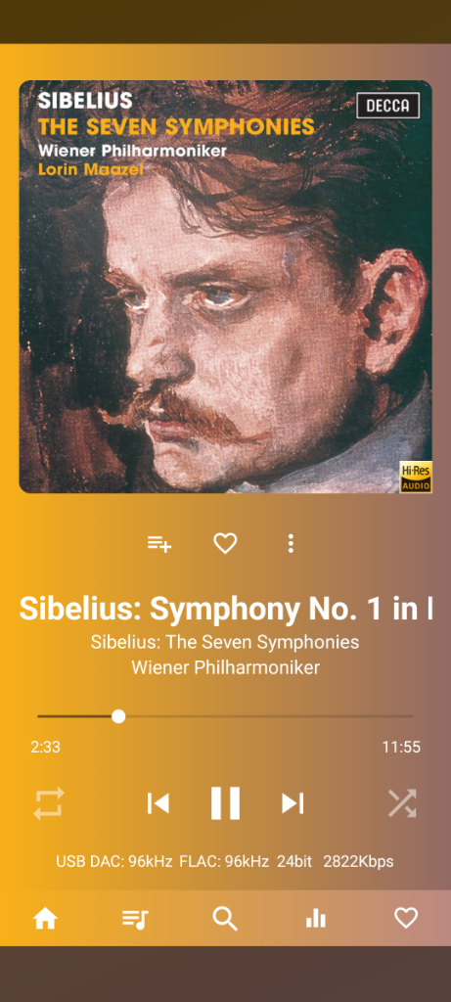Open the play queue tab
This screenshot has width=451, height=1002.
pos(135,919)
